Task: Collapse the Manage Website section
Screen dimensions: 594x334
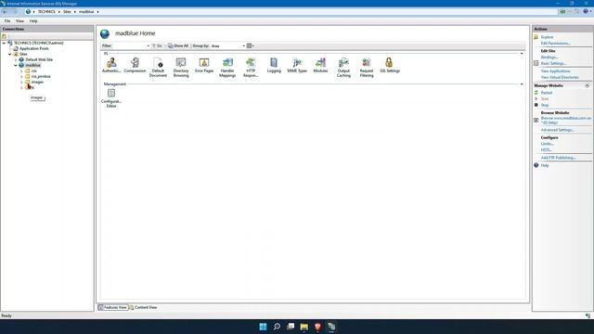Action: click(587, 85)
